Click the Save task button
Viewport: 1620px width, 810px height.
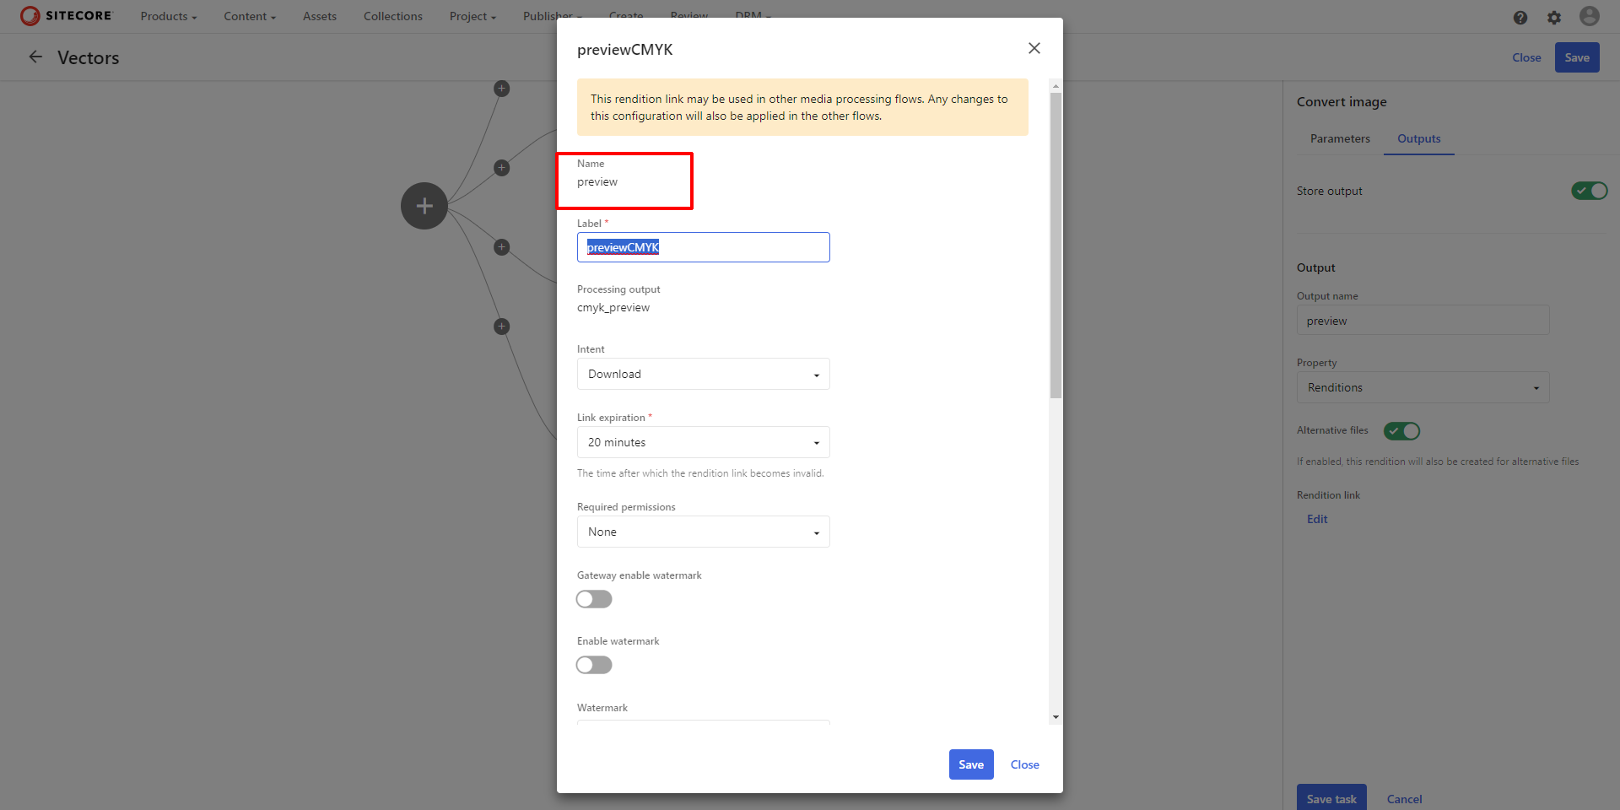(1331, 798)
